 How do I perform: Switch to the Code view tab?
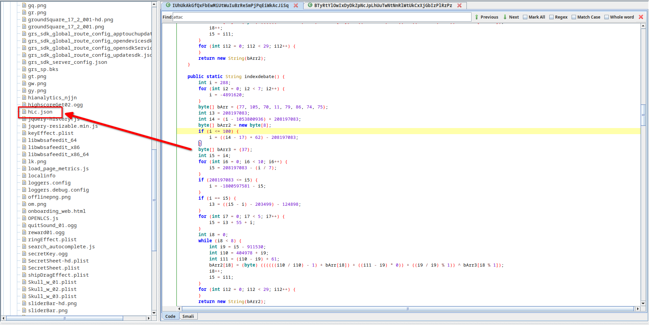[x=170, y=316]
